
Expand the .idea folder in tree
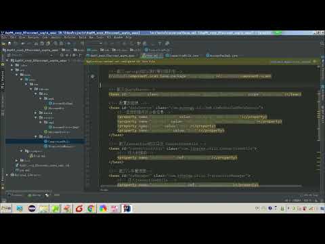12,65
